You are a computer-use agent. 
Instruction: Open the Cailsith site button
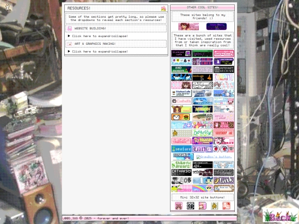point(182,101)
